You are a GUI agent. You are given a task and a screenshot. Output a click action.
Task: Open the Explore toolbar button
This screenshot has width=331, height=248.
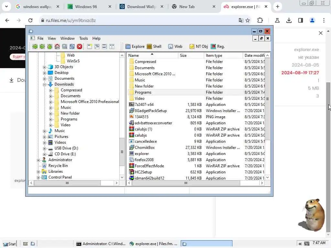coord(135,46)
